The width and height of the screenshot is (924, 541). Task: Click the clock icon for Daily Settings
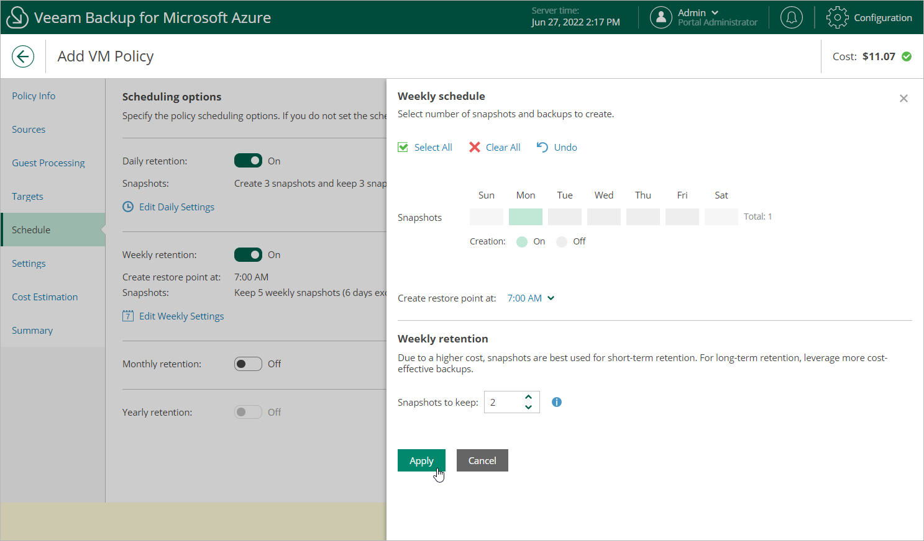tap(128, 207)
